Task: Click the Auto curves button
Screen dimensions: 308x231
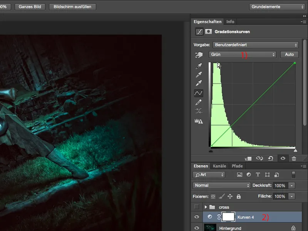Action: (x=290, y=54)
